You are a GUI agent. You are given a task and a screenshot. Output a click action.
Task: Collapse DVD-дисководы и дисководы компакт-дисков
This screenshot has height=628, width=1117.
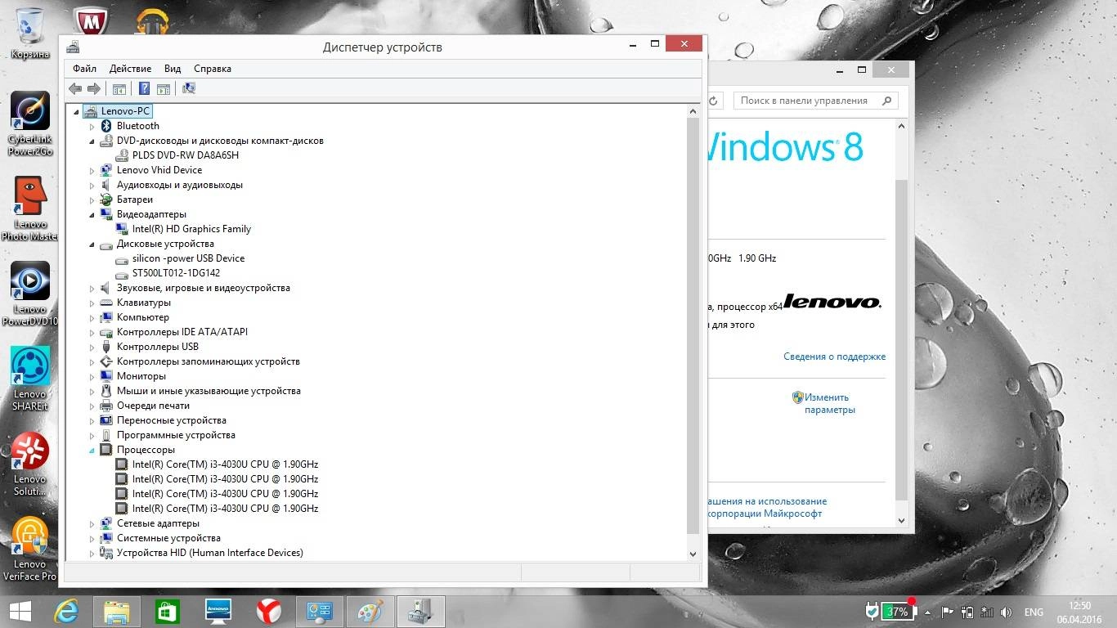point(92,141)
